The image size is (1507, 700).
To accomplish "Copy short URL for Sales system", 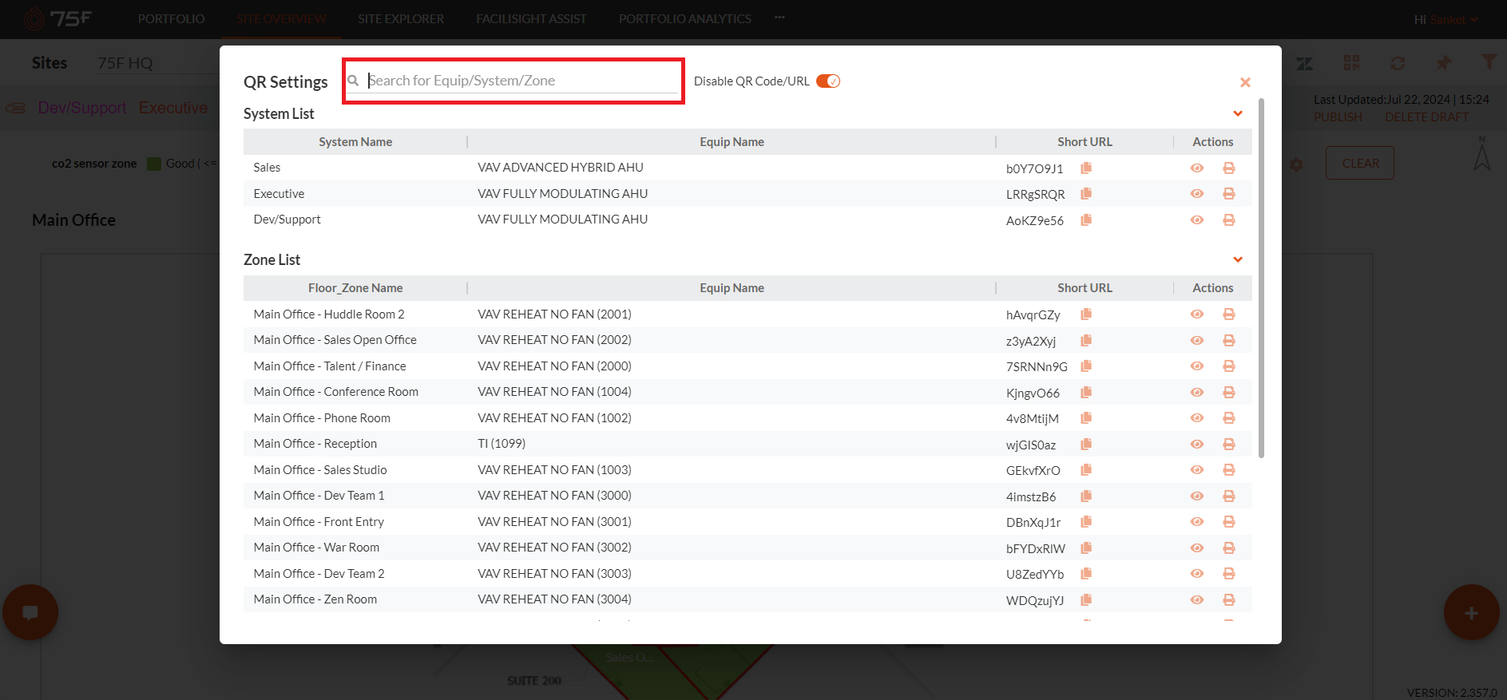I will (x=1086, y=168).
